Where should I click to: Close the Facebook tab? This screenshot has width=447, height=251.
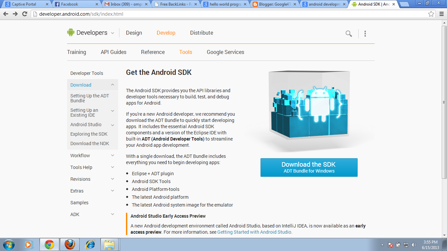(x=96, y=4)
